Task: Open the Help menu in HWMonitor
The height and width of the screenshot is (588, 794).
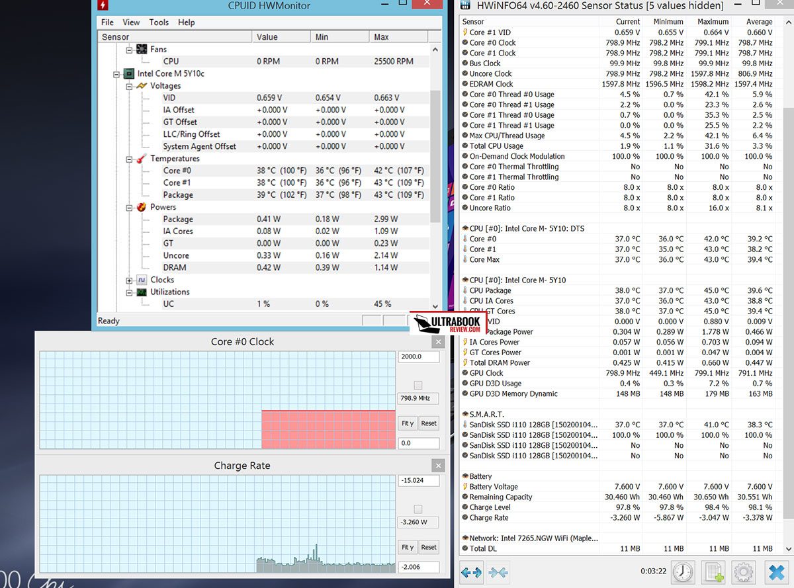Action: point(187,22)
